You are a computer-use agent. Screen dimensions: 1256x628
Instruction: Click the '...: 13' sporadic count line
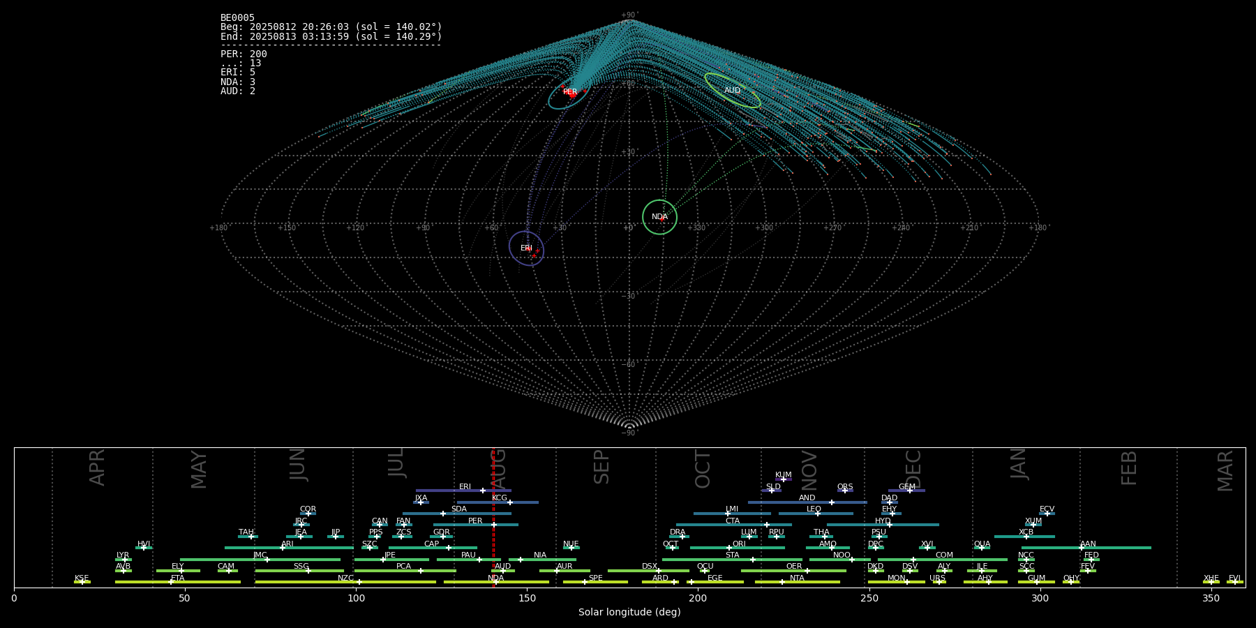point(241,63)
